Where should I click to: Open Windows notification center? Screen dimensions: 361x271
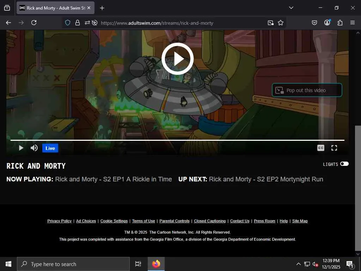349,264
